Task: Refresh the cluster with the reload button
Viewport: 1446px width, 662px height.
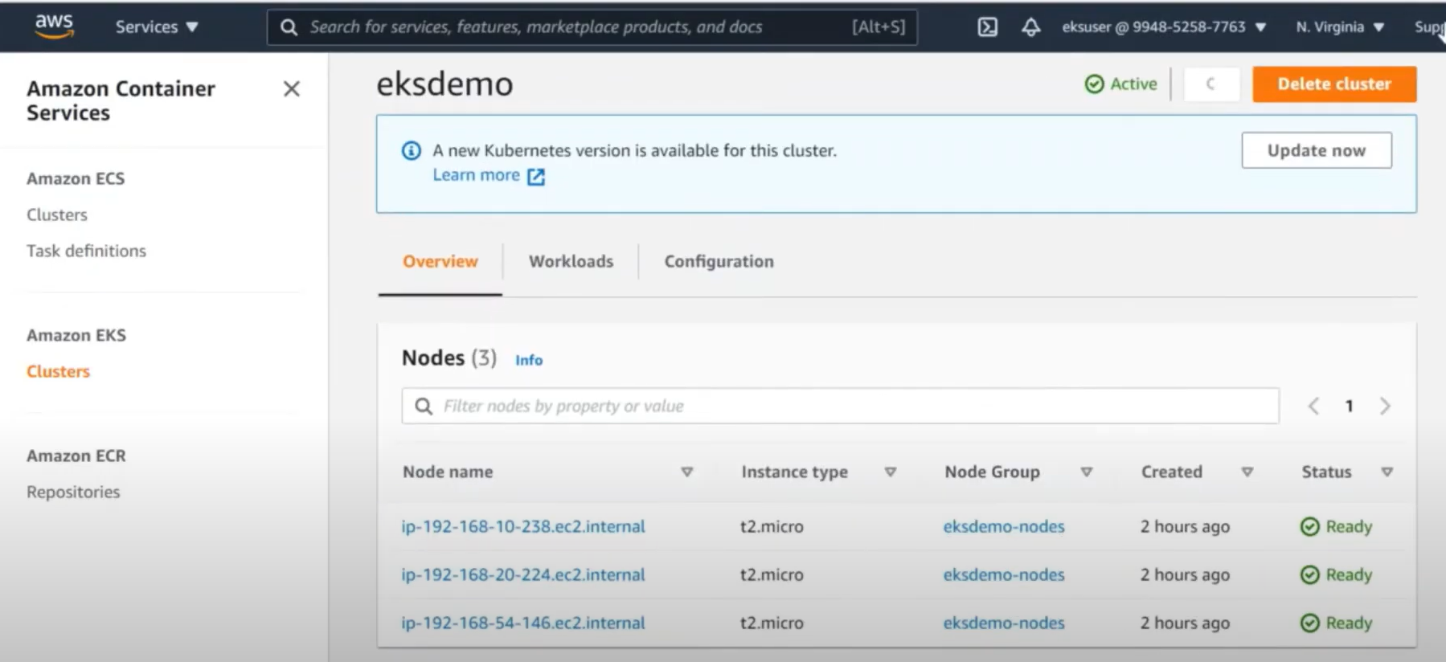Action: pos(1211,84)
